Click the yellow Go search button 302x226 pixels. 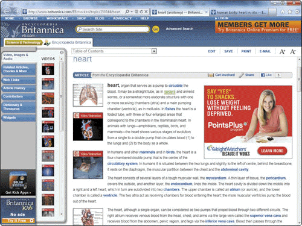pos(155,30)
